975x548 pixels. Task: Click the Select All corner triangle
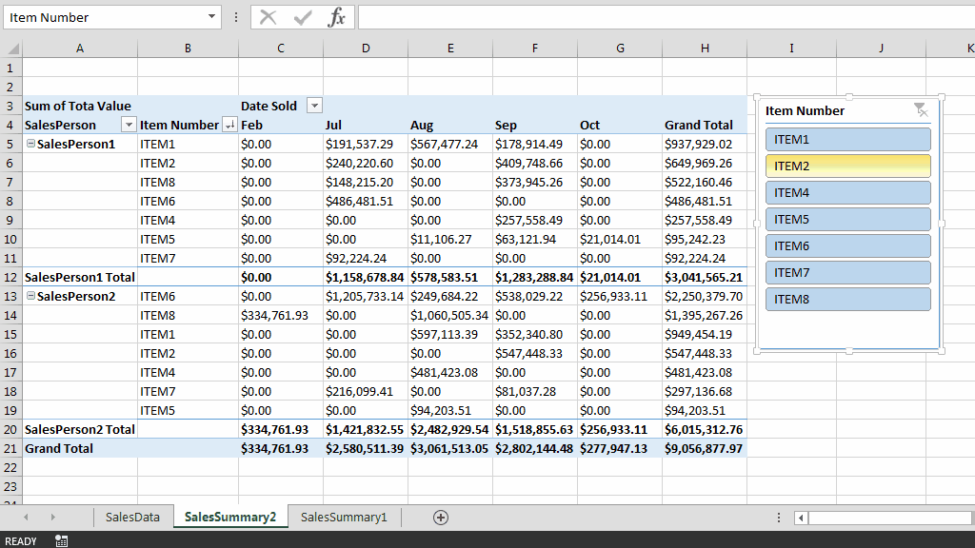tap(11, 49)
